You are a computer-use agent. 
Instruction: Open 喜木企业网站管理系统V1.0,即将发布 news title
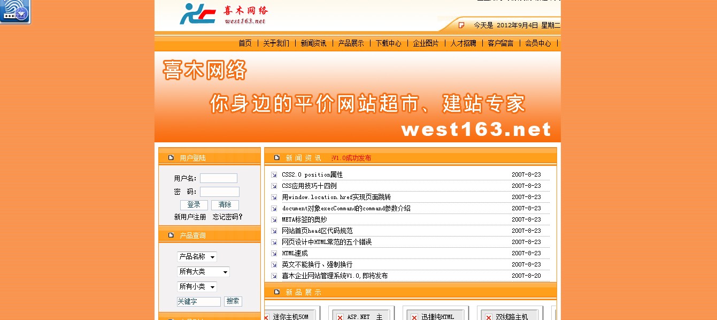tap(335, 276)
